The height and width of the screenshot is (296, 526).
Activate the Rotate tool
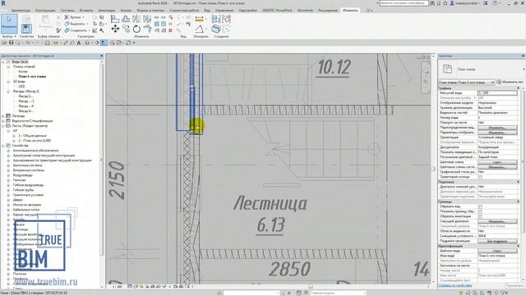pyautogui.click(x=136, y=29)
